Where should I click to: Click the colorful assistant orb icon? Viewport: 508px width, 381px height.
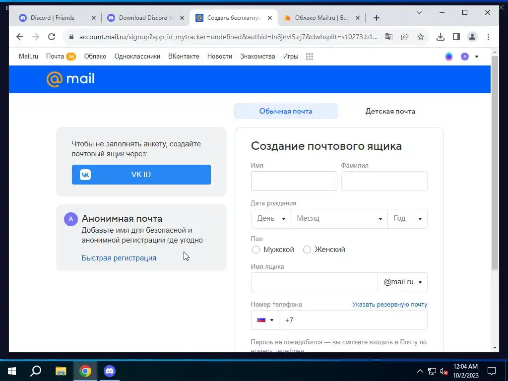point(448,57)
